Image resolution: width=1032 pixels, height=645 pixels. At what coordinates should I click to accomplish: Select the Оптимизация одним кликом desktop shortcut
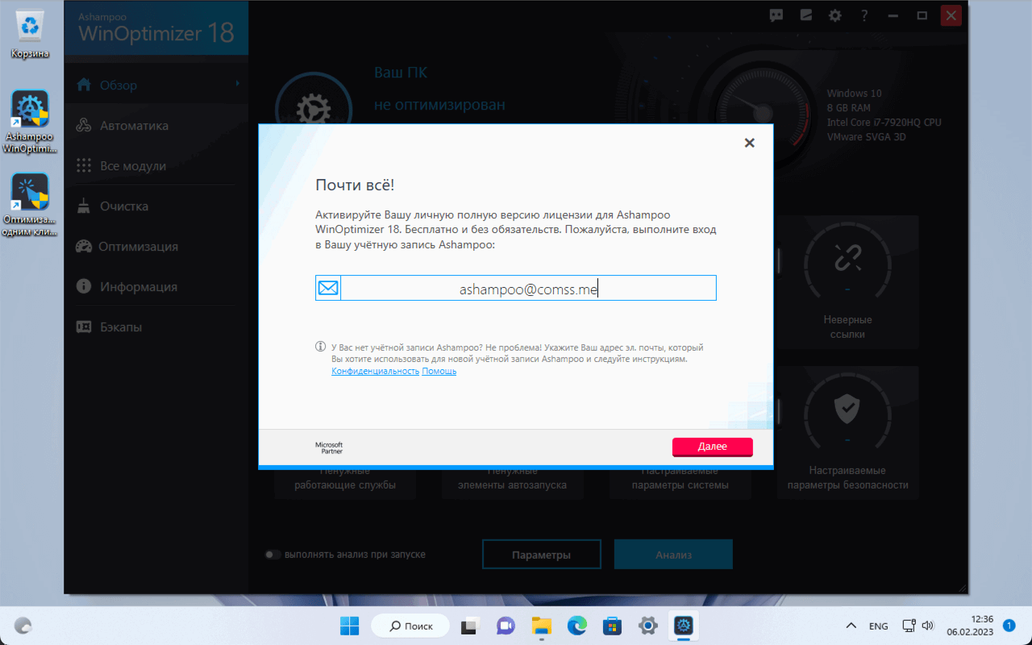click(x=30, y=205)
